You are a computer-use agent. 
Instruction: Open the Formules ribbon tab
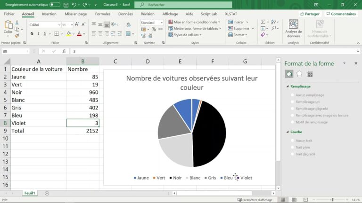(103, 14)
